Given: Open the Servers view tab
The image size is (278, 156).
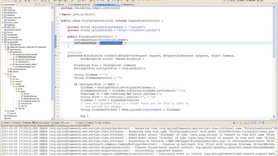Looking at the screenshot, I should [x=26, y=123].
